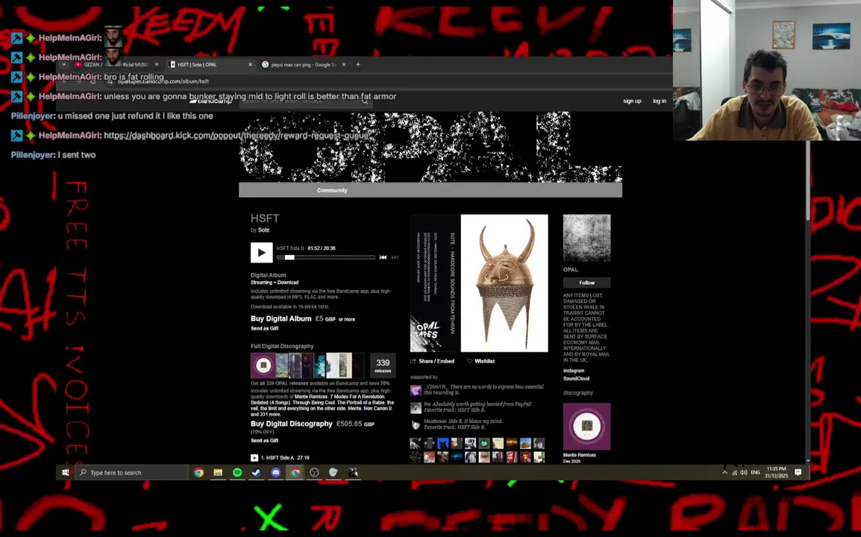Open Discord from the taskbar
The width and height of the screenshot is (861, 537).
click(x=275, y=472)
